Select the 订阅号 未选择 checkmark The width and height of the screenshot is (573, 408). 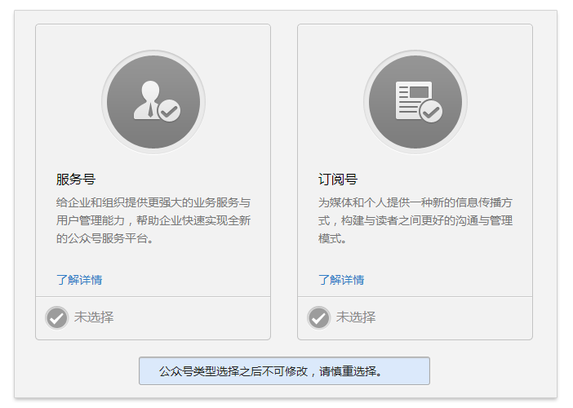318,317
